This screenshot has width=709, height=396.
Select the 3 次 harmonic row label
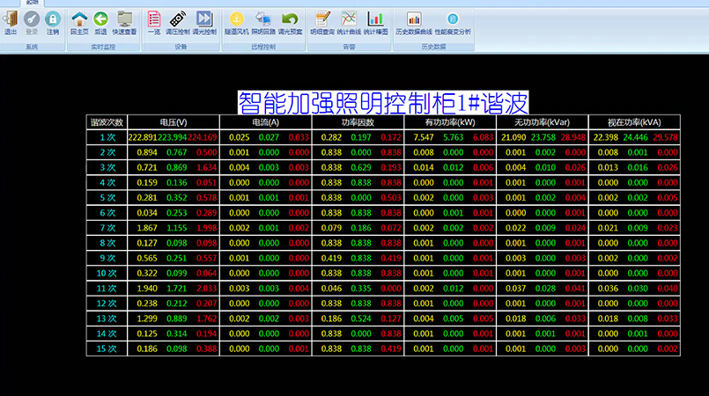107,167
